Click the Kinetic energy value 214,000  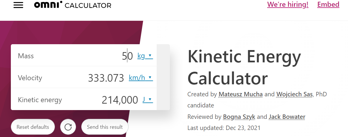tap(120, 100)
